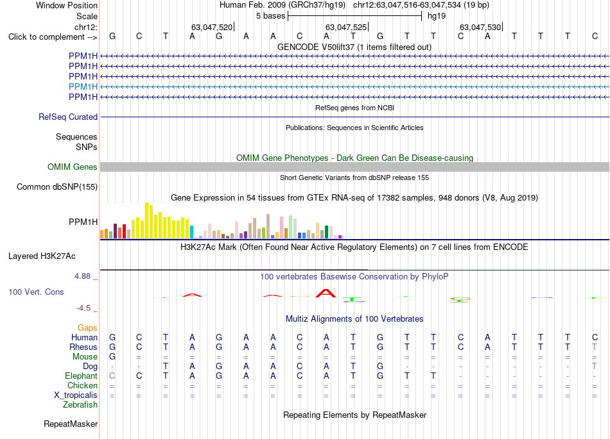Click the tallest yellow bar in GTEx chart
The image size is (610, 439).
(146, 220)
